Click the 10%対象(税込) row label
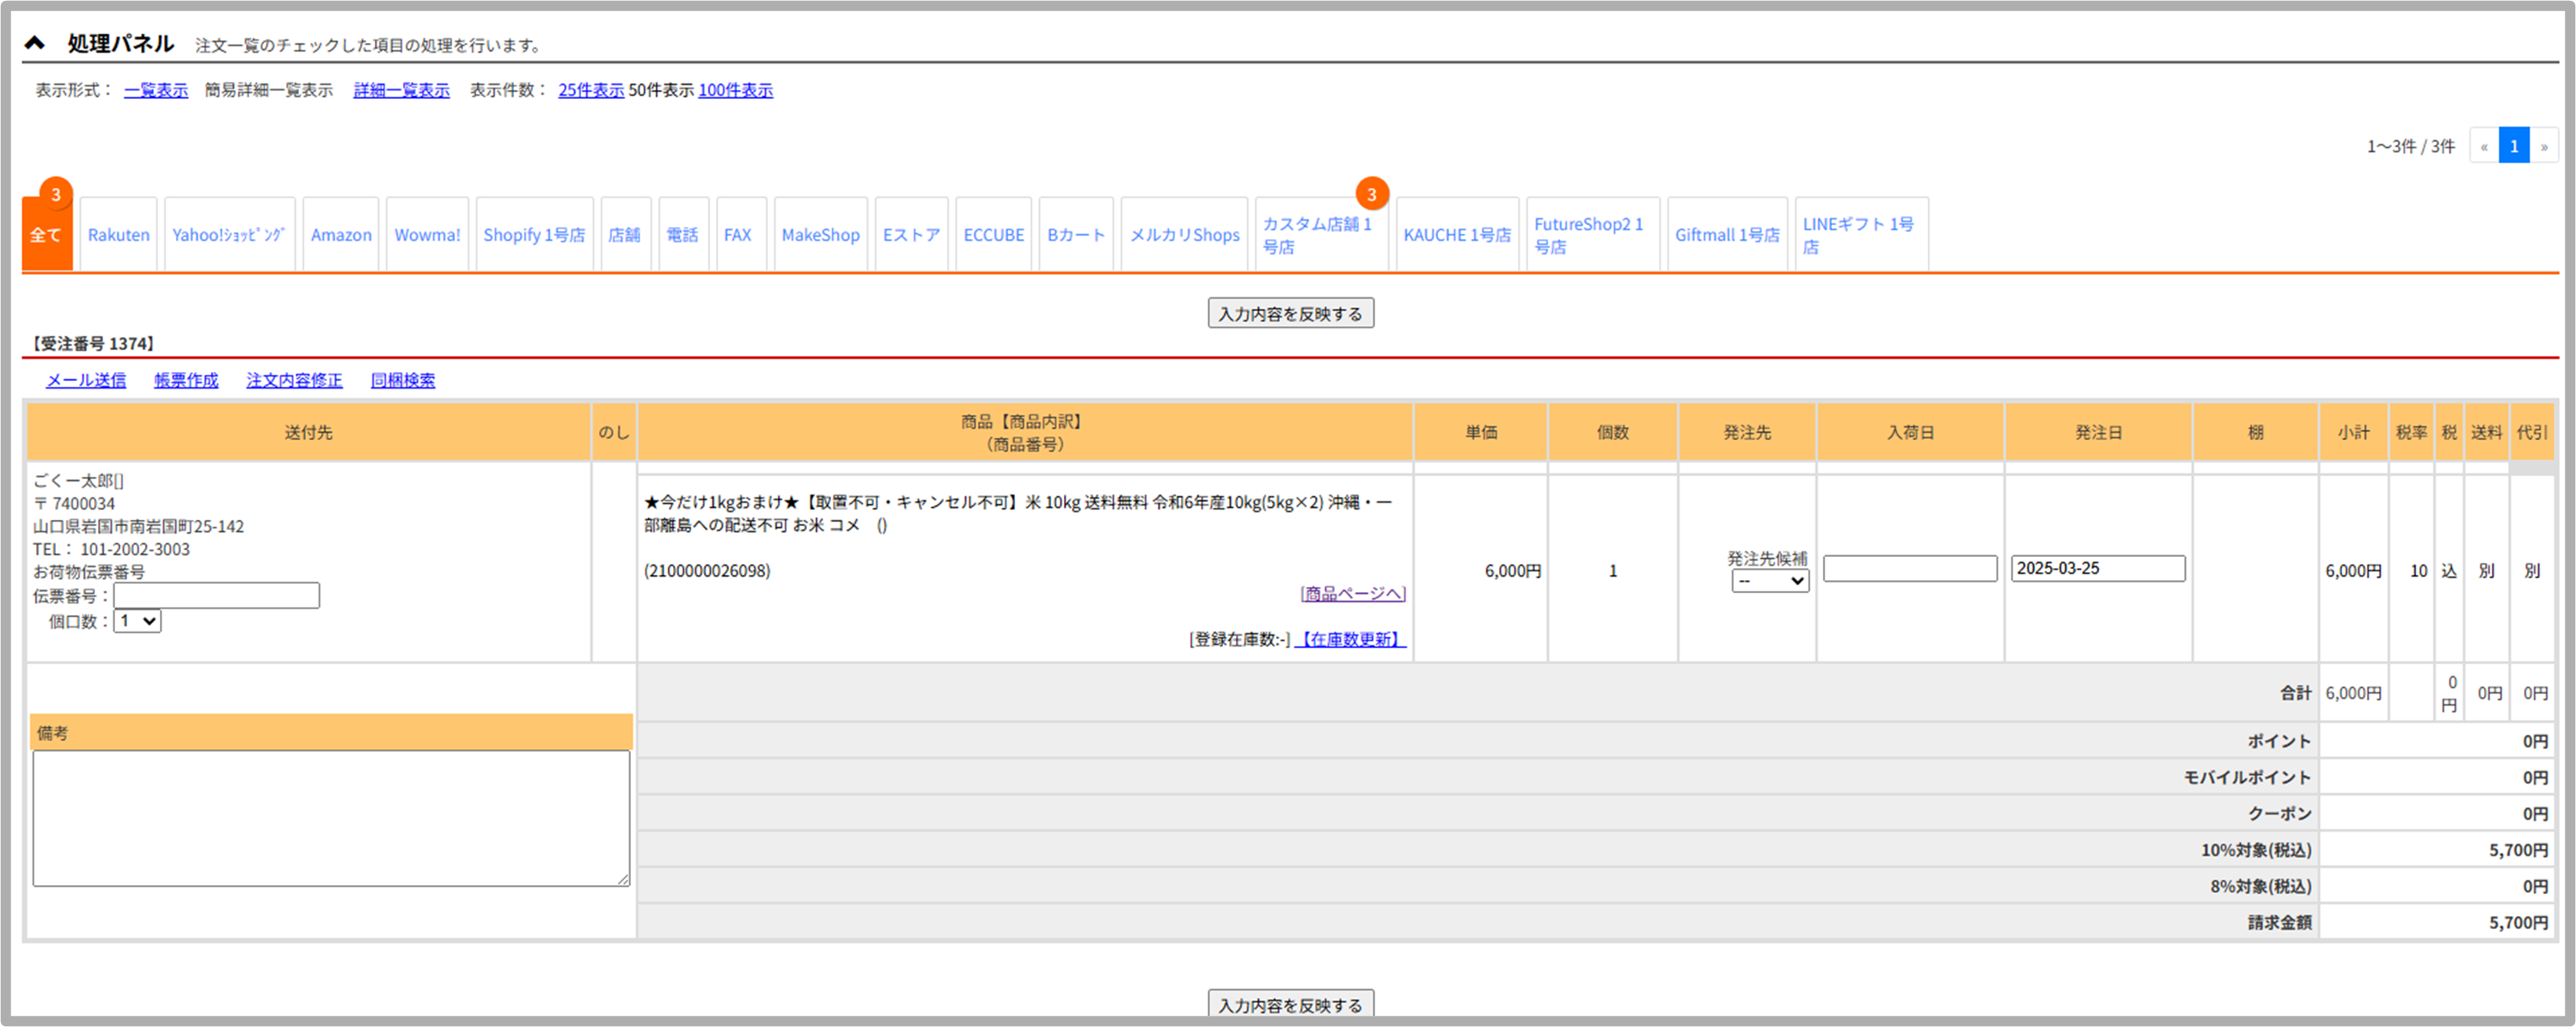This screenshot has height=1027, width=2576. click(2256, 850)
